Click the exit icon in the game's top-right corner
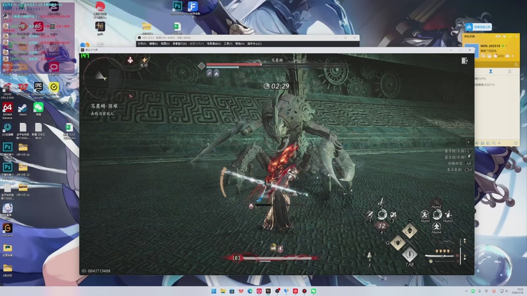 click(x=464, y=61)
